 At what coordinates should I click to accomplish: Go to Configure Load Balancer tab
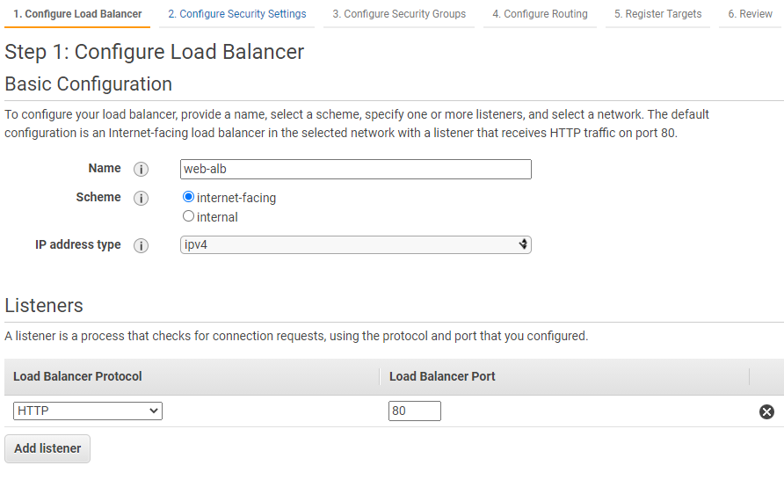click(x=77, y=14)
